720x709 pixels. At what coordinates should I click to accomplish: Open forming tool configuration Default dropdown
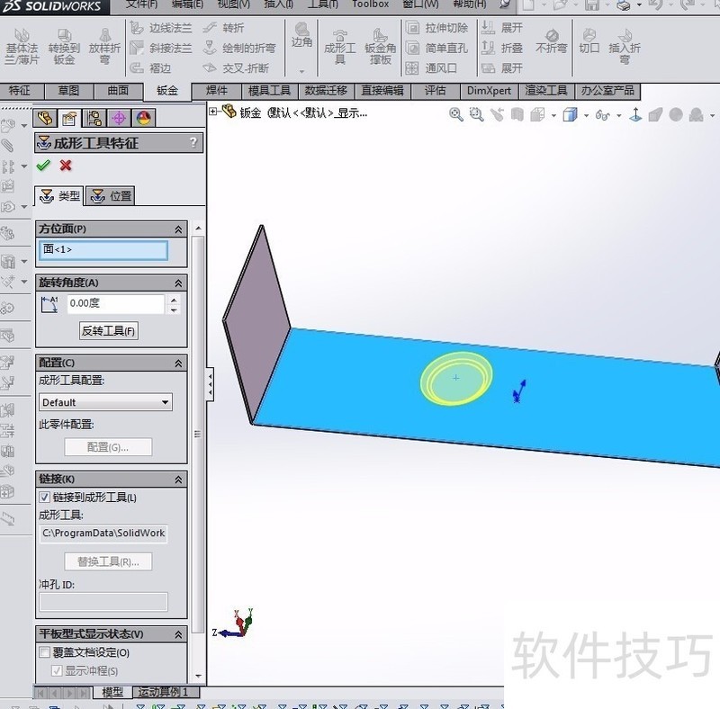[105, 402]
